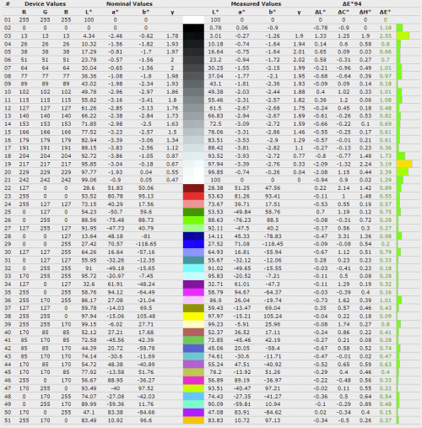Click the ΔL* column header
422x428 pixels.
pos(320,12)
